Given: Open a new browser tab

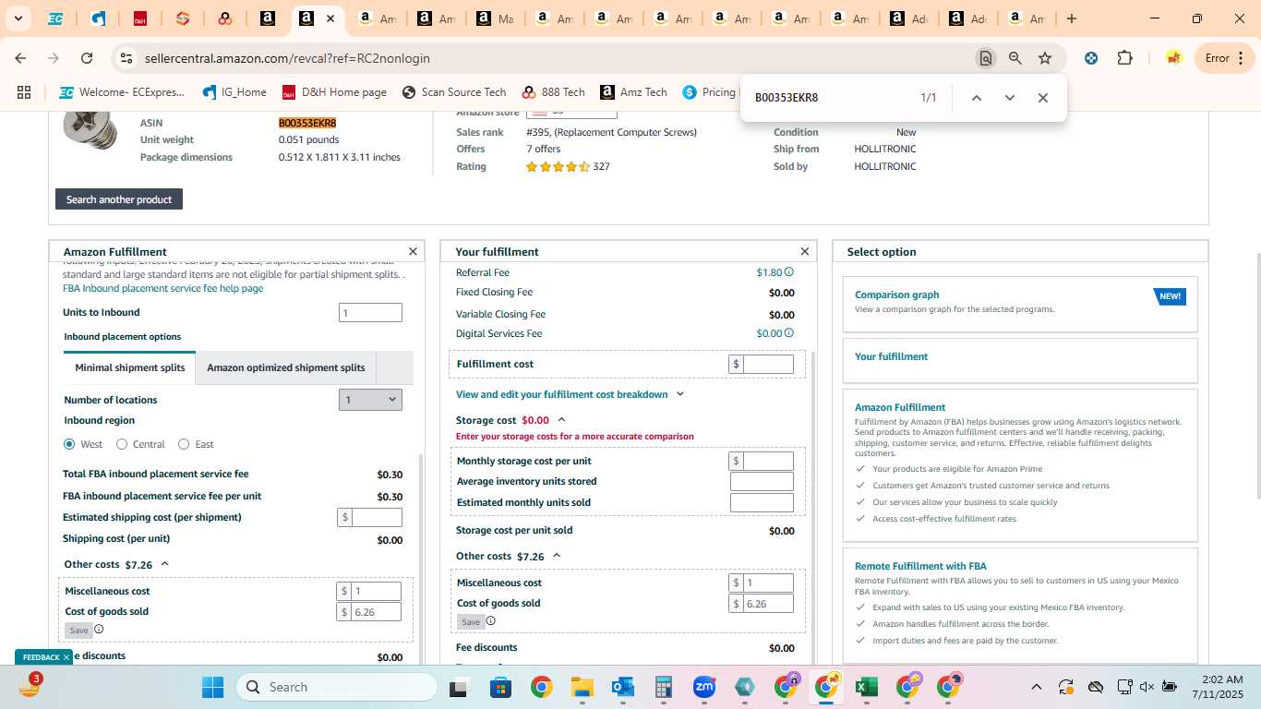Looking at the screenshot, I should (1071, 18).
